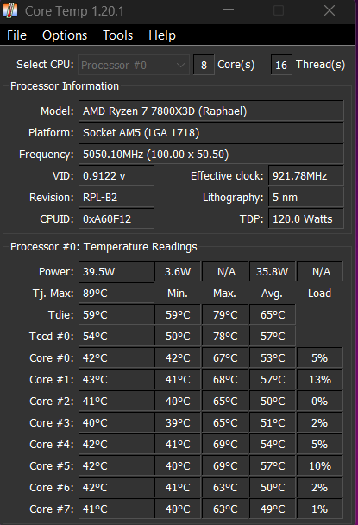Image resolution: width=358 pixels, height=525 pixels.
Task: Click the dropdown chevron next to Processor #0
Action: pos(180,65)
